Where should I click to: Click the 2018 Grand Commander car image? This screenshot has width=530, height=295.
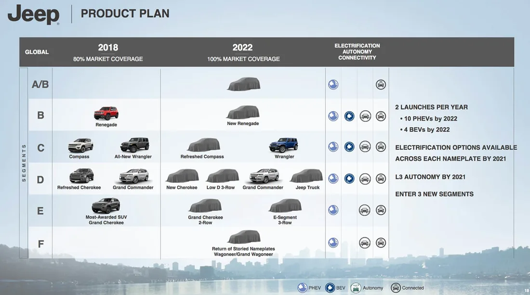coord(134,176)
